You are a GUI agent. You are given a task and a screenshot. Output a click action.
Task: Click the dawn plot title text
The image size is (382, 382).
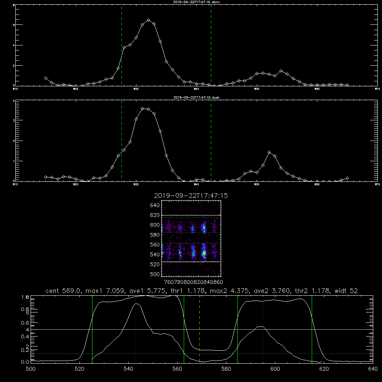196,2
